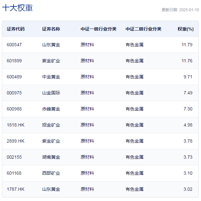Click weight value 3.02
Screen dimensions: 201x201
tap(188, 189)
